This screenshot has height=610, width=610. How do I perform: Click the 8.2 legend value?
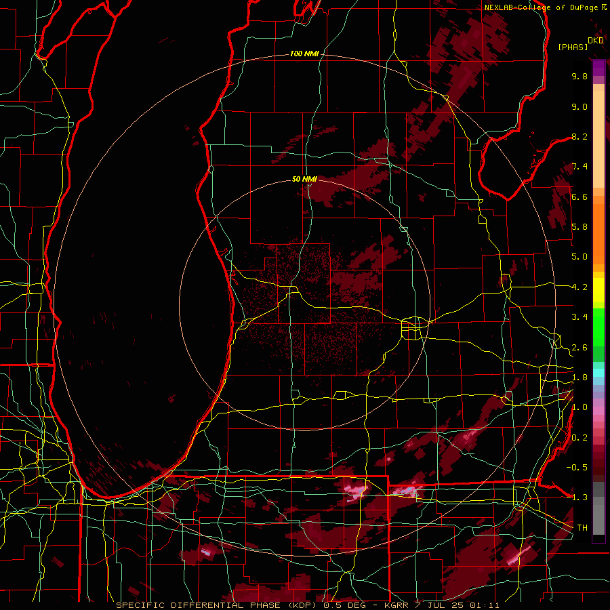pyautogui.click(x=579, y=136)
